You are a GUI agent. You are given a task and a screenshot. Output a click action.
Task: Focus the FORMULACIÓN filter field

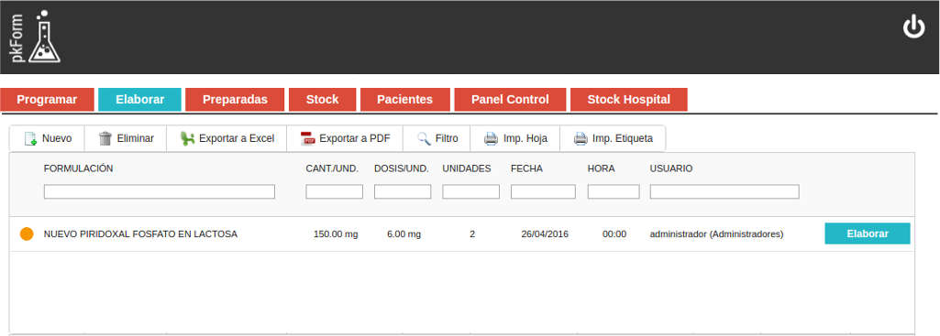click(x=160, y=191)
